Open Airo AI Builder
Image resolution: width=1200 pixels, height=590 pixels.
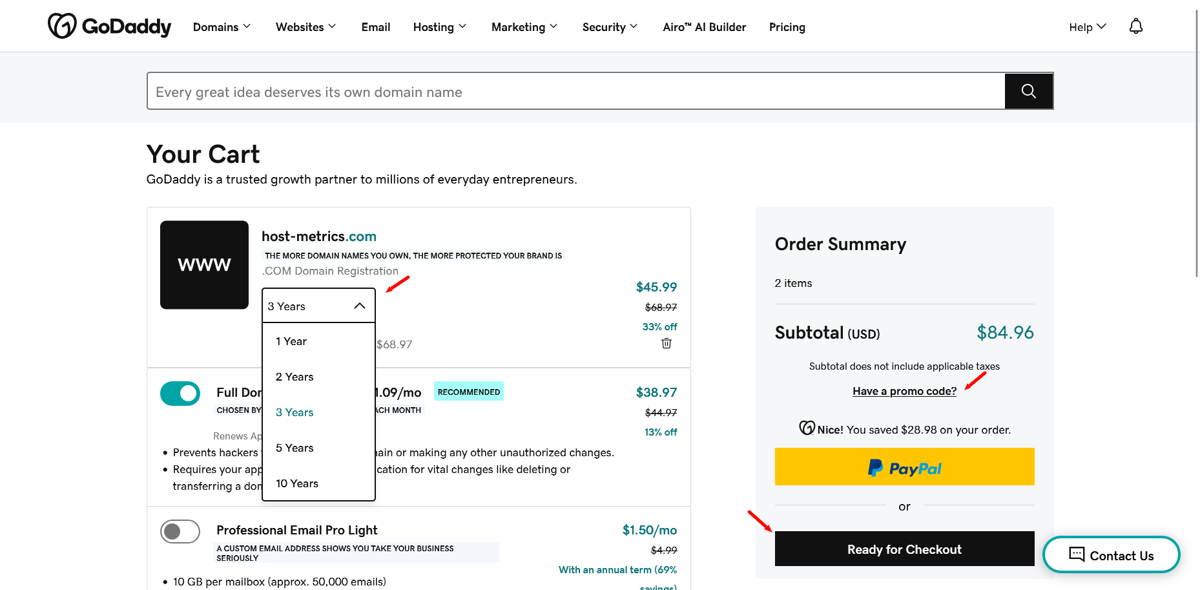tap(705, 27)
